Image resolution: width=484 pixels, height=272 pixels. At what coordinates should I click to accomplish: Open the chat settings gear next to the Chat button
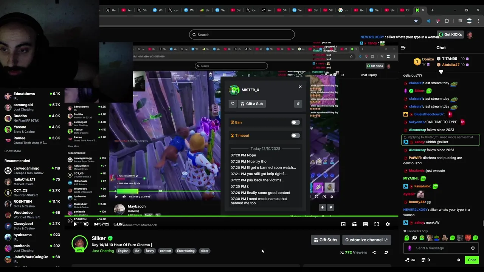459,260
